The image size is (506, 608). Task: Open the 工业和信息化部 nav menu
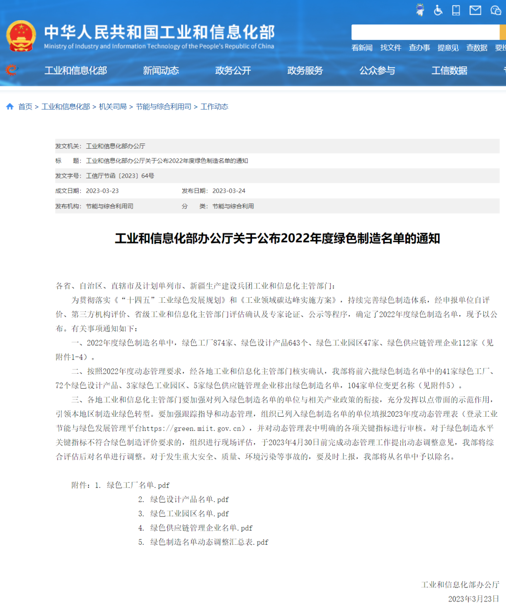(x=75, y=70)
